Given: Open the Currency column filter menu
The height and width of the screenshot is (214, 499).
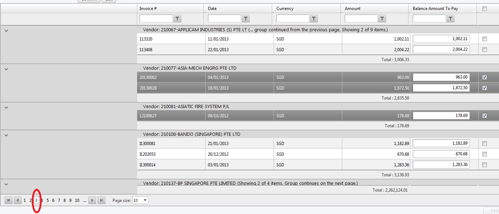Looking at the screenshot, I should (x=314, y=19).
